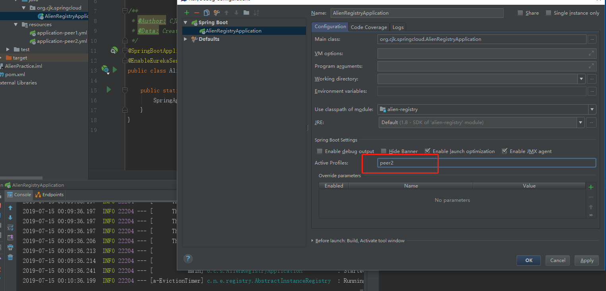Viewport: 606px width, 291px height.
Task: Sort configurations alphabetically icon
Action: [256, 13]
